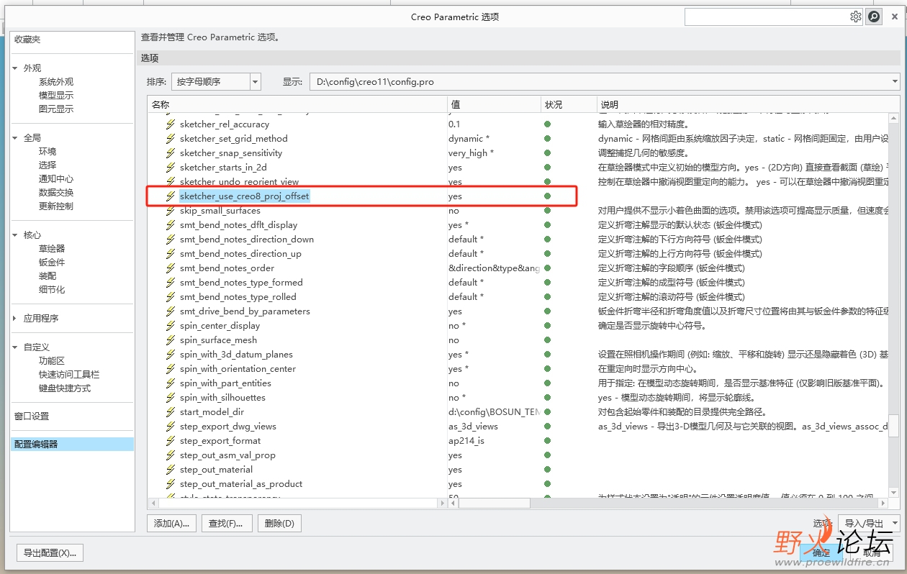Select 键盘快捷方式 item

point(65,388)
